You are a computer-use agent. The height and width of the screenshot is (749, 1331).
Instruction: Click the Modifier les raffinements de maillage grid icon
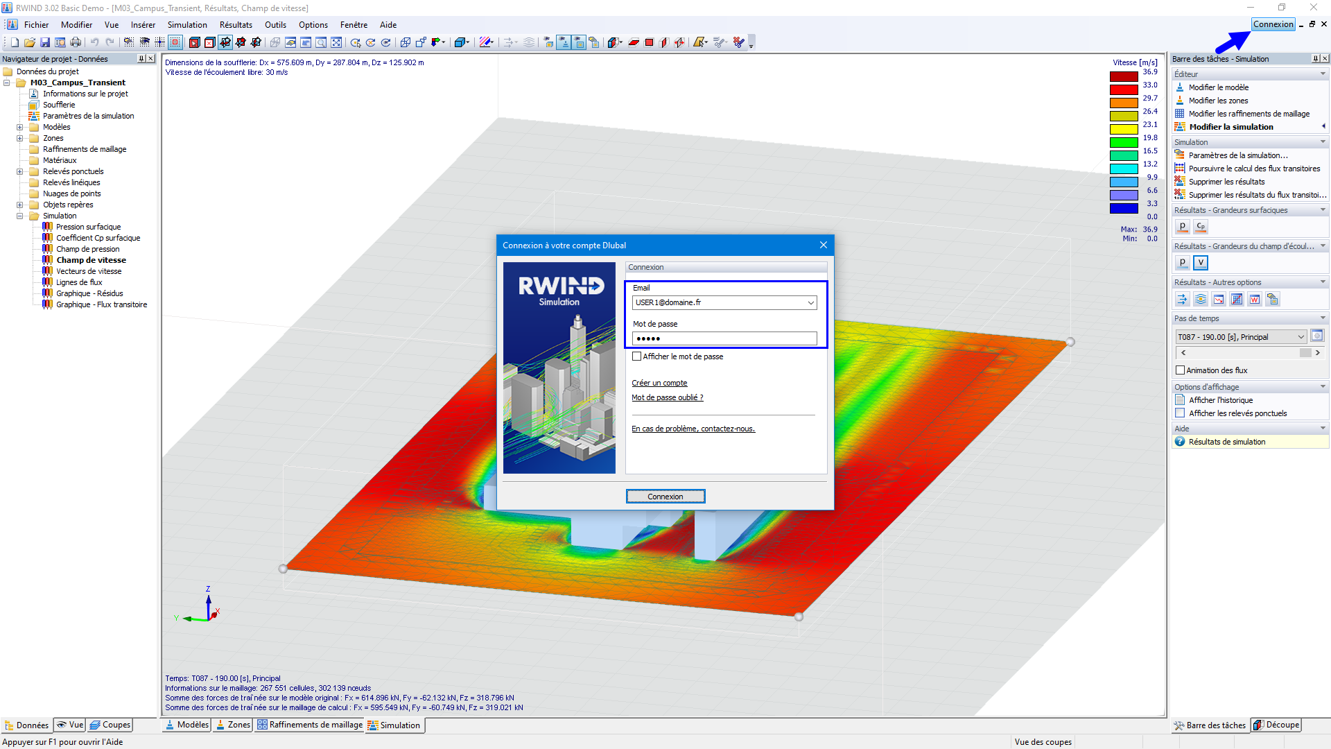click(x=1180, y=114)
